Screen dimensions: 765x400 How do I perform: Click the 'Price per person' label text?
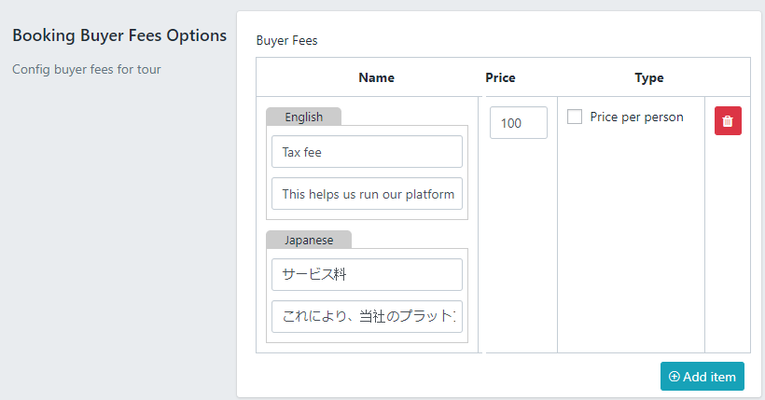636,117
